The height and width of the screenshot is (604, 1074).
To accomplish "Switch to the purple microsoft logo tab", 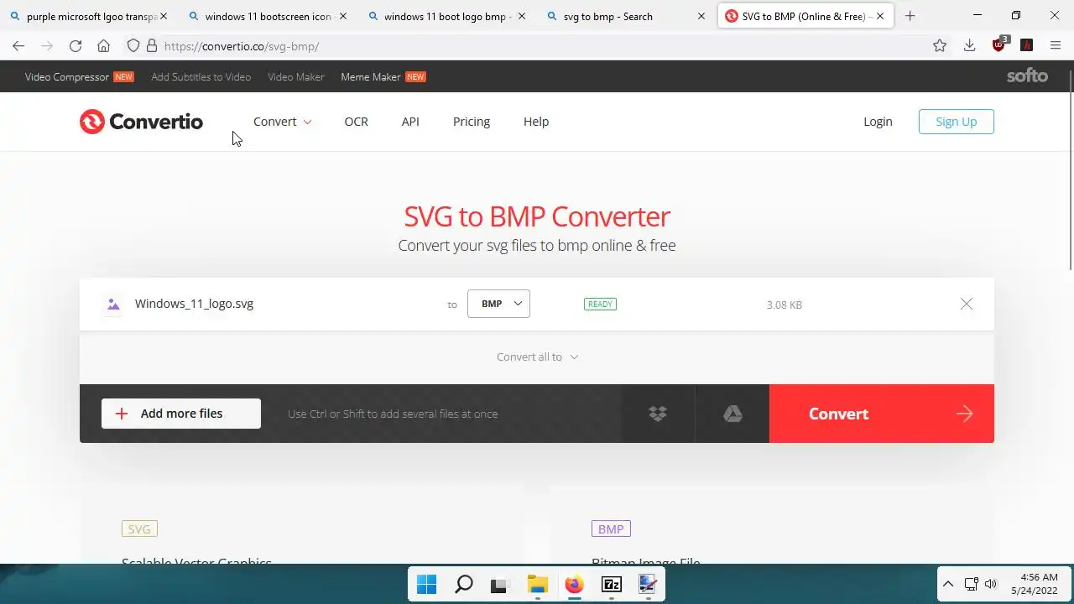I will 87,16.
